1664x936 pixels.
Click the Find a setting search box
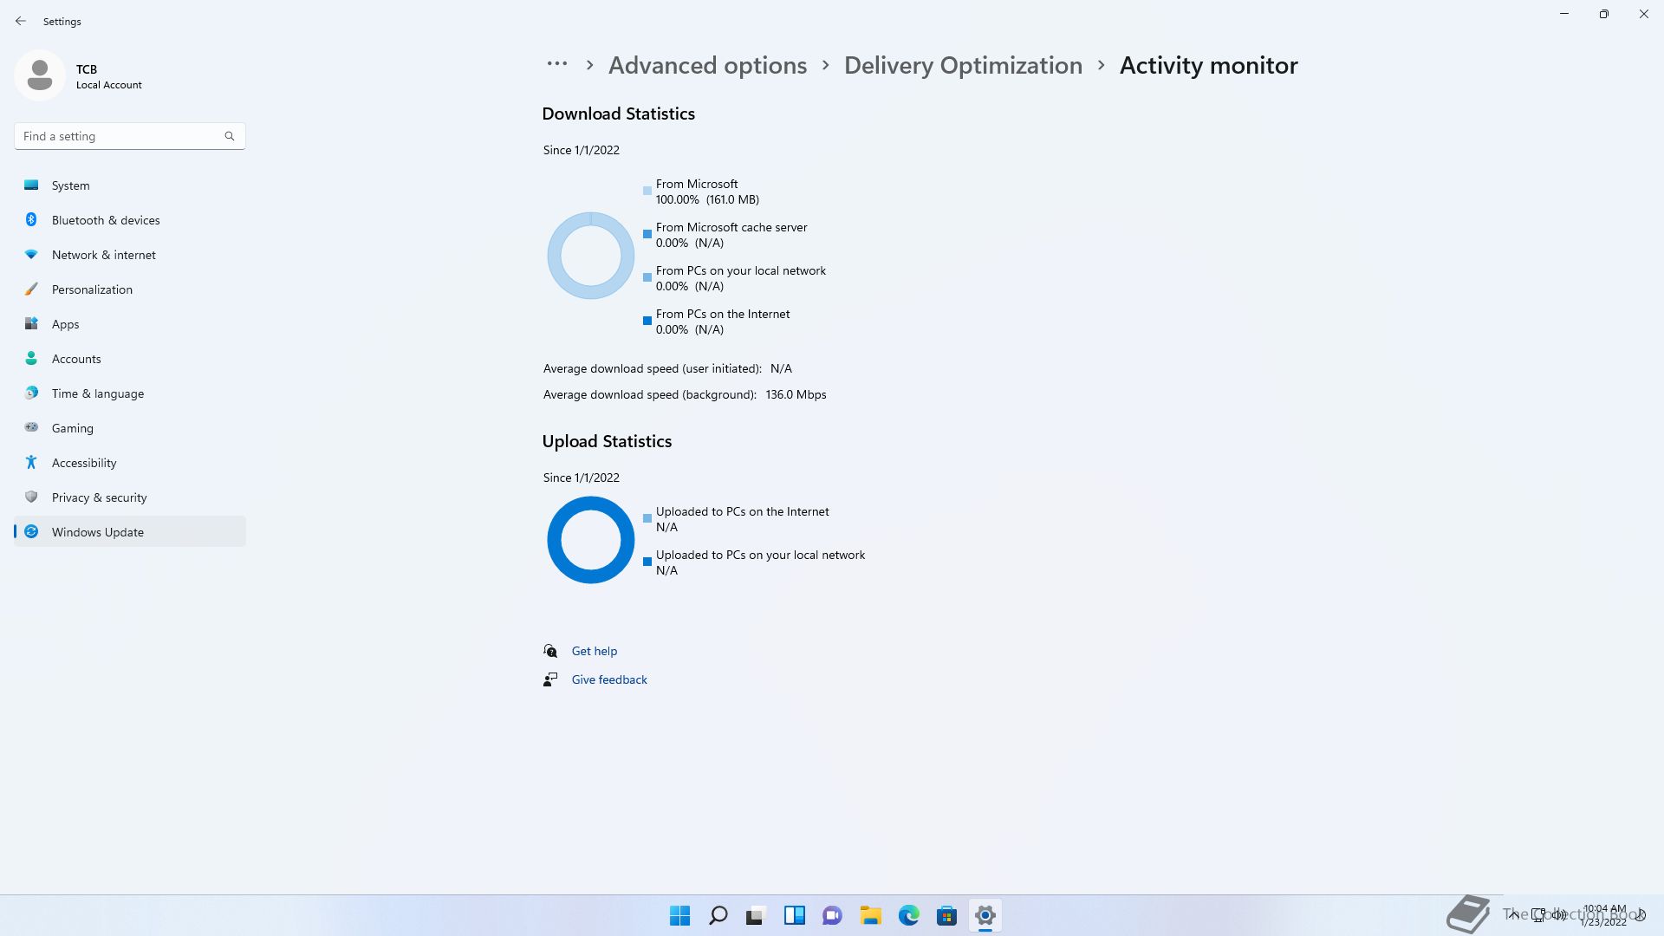tap(121, 136)
